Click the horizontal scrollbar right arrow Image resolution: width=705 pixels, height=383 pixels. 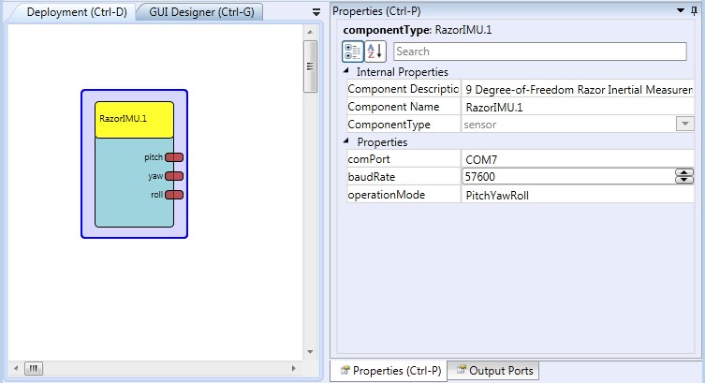294,368
